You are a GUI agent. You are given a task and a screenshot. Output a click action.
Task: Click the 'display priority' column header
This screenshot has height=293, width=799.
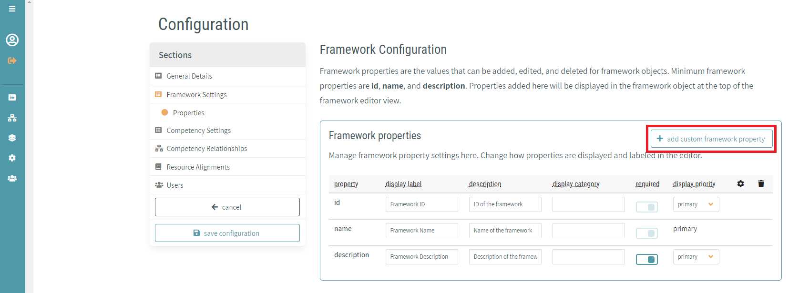point(694,184)
